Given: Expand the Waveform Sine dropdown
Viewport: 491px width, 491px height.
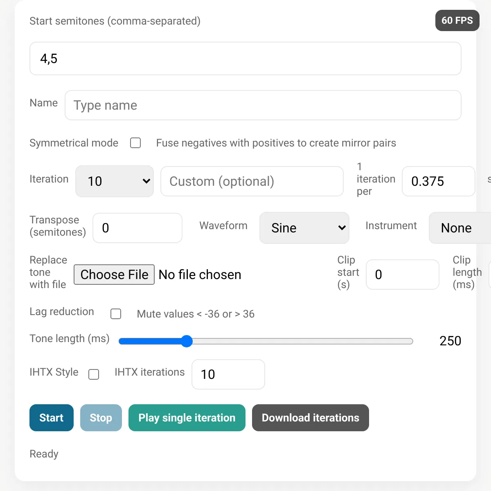Looking at the screenshot, I should point(304,228).
